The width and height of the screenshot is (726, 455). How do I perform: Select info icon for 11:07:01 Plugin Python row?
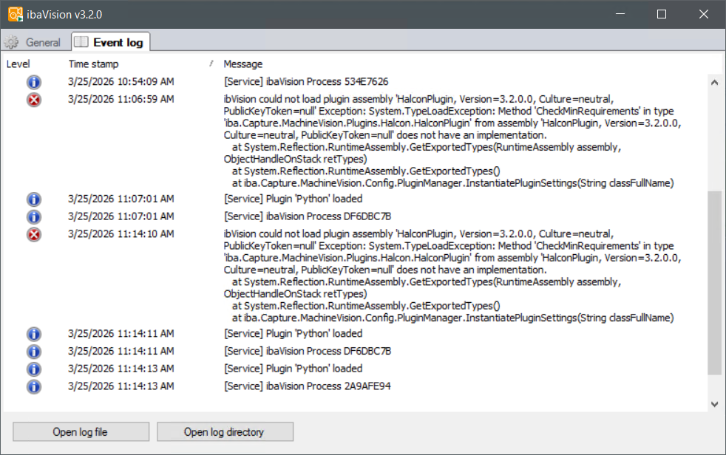click(34, 199)
